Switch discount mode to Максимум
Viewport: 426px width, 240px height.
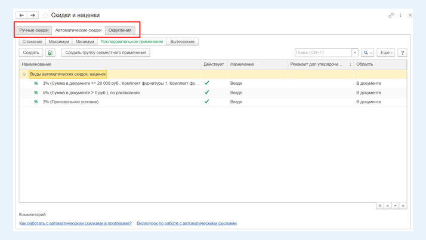(58, 42)
